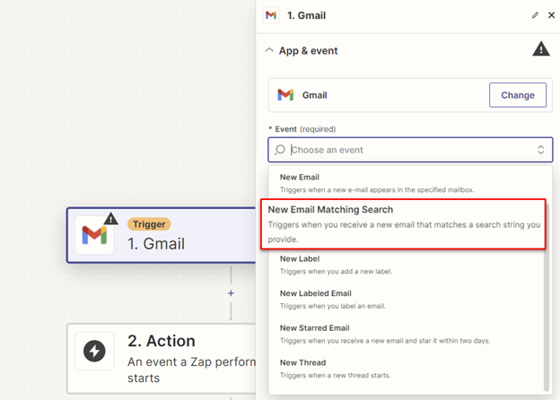Choose the New Starred Email event

click(x=314, y=328)
